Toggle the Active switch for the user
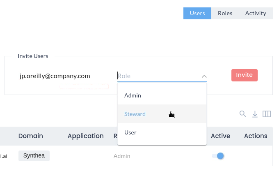Screen dimensions: 279x176 pos(218,156)
